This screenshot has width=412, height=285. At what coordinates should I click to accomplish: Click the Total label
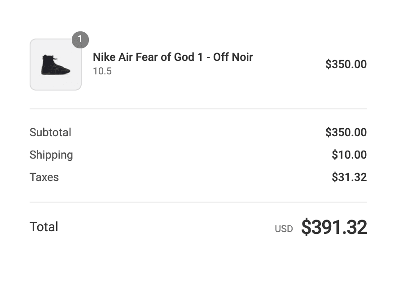tap(44, 227)
